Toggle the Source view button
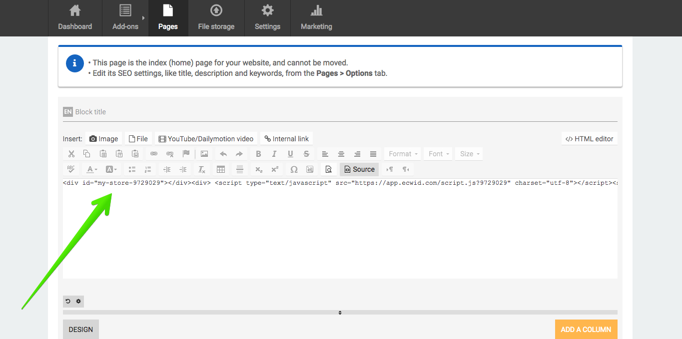This screenshot has width=682, height=339. [359, 169]
